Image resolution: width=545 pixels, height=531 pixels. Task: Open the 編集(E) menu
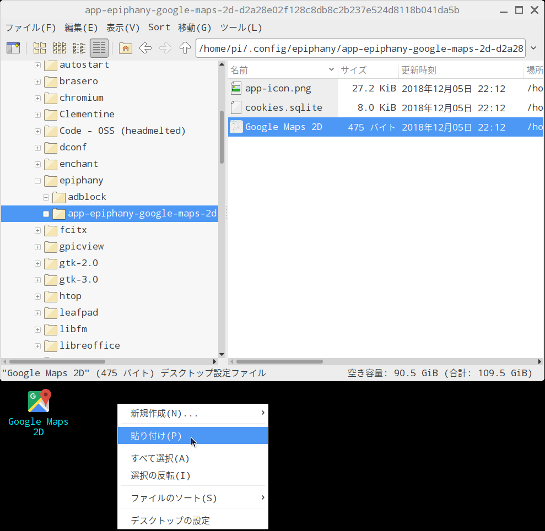click(x=81, y=28)
